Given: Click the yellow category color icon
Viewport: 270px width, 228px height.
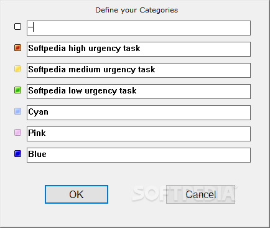Looking at the screenshot, I should click(17, 69).
